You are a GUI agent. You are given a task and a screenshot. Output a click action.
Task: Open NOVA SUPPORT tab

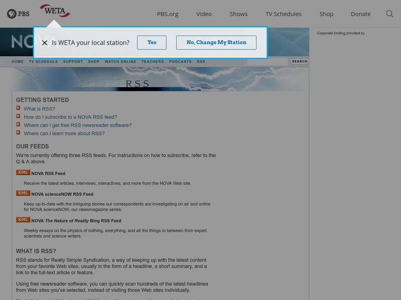tap(73, 61)
